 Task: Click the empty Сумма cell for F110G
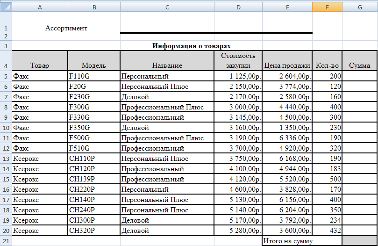[360, 76]
